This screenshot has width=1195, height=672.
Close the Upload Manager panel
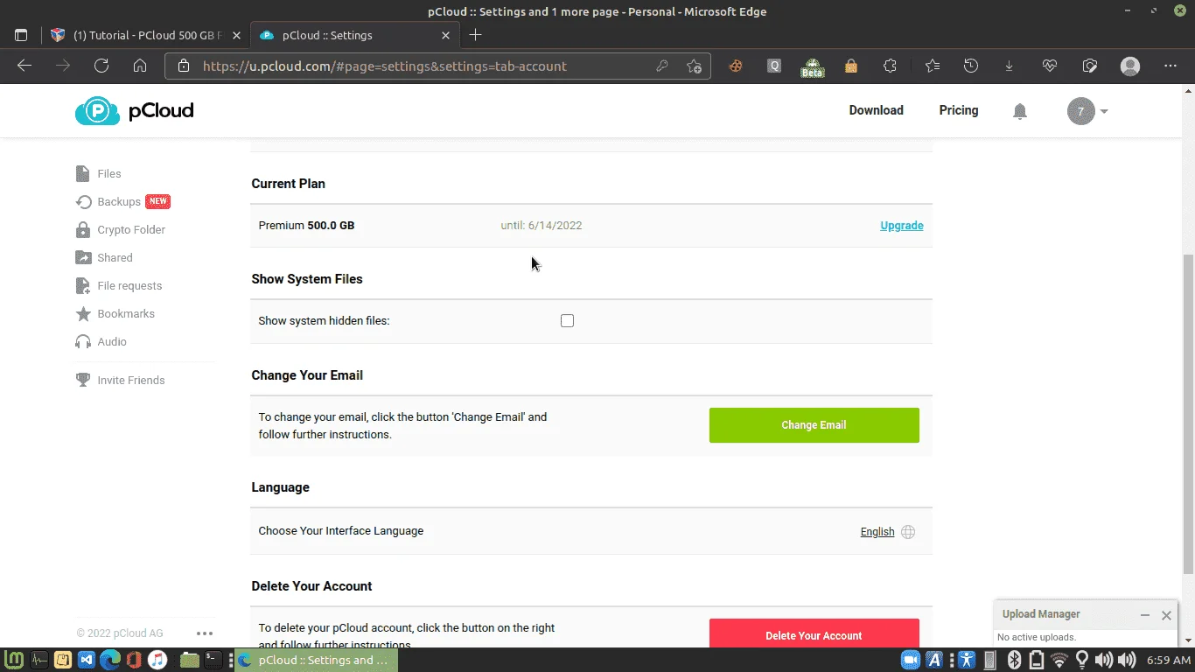1166,615
